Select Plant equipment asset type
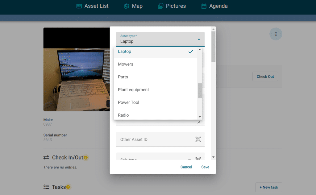Screen dimensions: 316x195 pyautogui.click(x=133, y=90)
